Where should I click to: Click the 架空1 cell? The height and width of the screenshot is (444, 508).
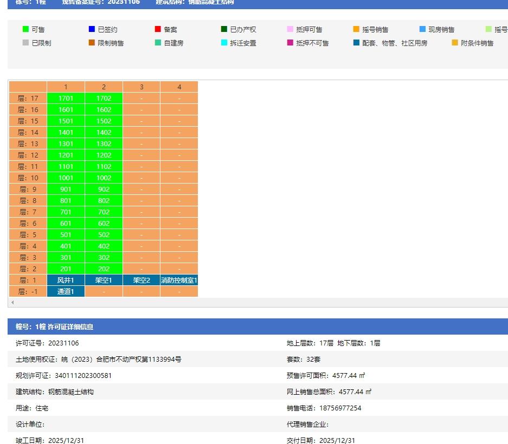(104, 280)
